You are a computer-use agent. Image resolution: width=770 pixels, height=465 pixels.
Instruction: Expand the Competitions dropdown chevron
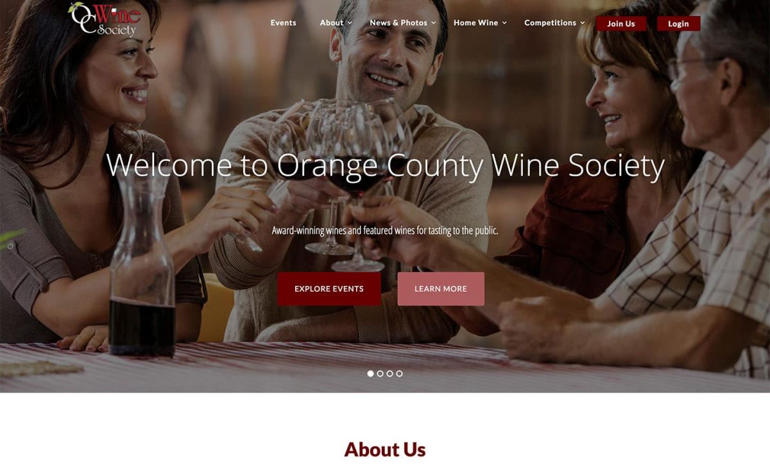(583, 23)
